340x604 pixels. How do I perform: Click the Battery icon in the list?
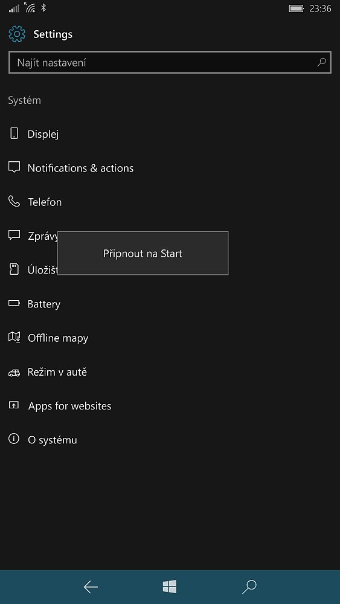pyautogui.click(x=14, y=303)
